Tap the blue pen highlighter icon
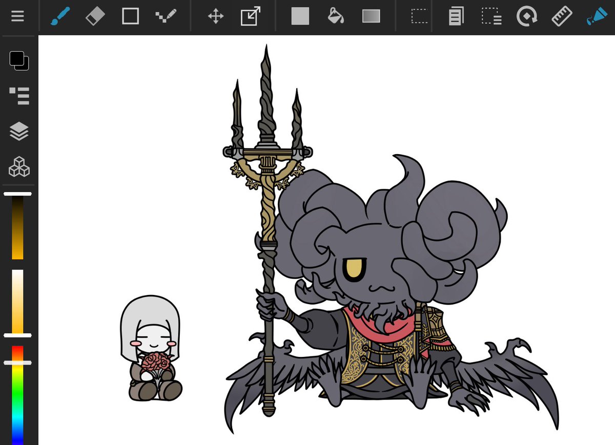The width and height of the screenshot is (615, 445). coord(597,16)
